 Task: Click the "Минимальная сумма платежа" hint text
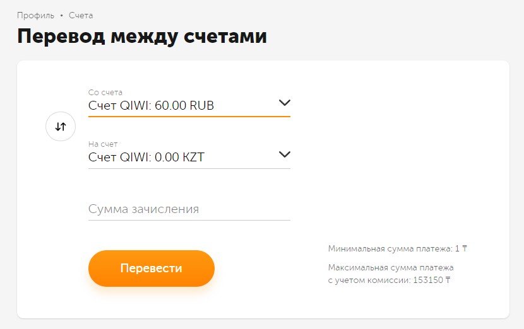[390, 249]
